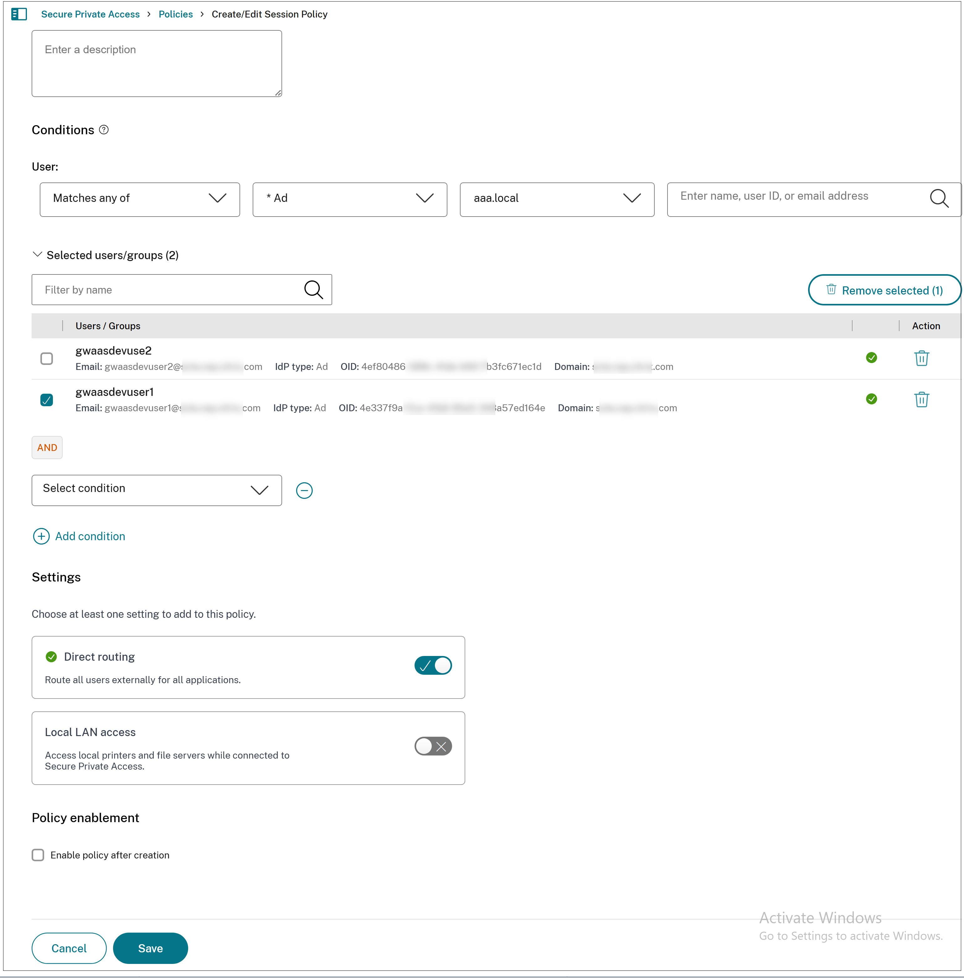Click the Add condition plus icon
Screen dimensions: 964x978
41,536
